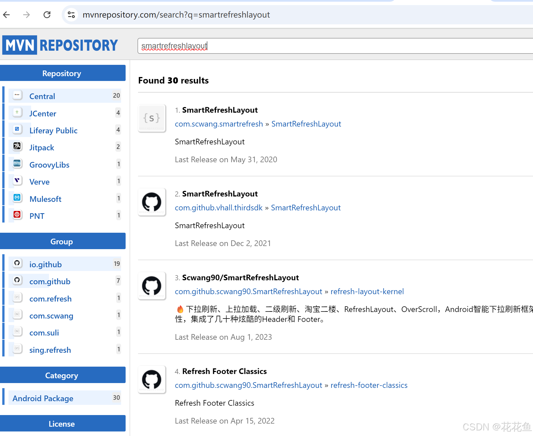Click 'Last Release on May 31, 2020'

click(226, 160)
